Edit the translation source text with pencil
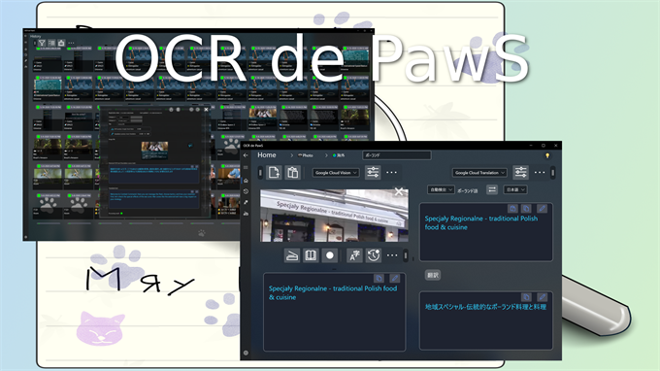Viewport: 660px width, 371px height. [543, 209]
